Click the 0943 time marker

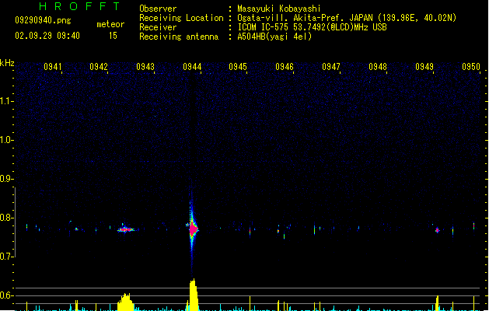point(145,67)
